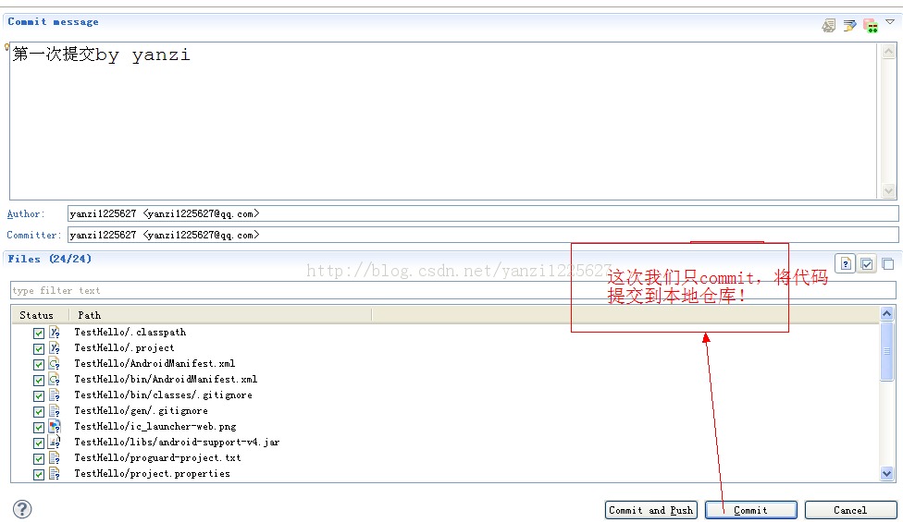903x522 pixels.
Task: Click the Committer input field
Action: click(x=483, y=235)
